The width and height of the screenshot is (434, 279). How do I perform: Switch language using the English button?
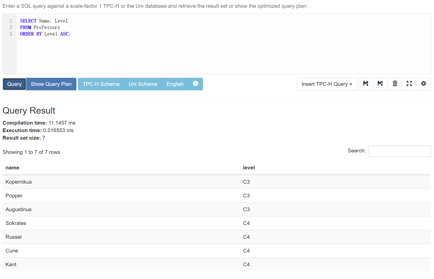click(x=175, y=84)
